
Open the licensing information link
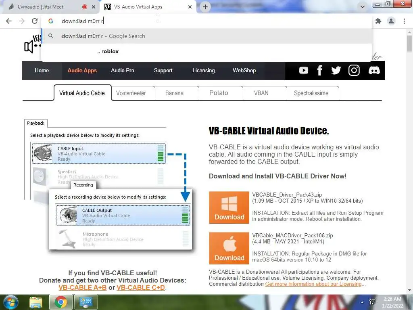313,284
